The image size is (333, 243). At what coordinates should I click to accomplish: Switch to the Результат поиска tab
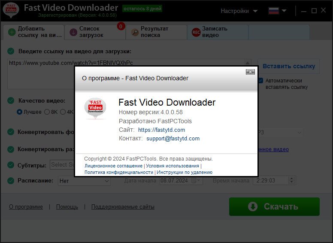(156, 32)
